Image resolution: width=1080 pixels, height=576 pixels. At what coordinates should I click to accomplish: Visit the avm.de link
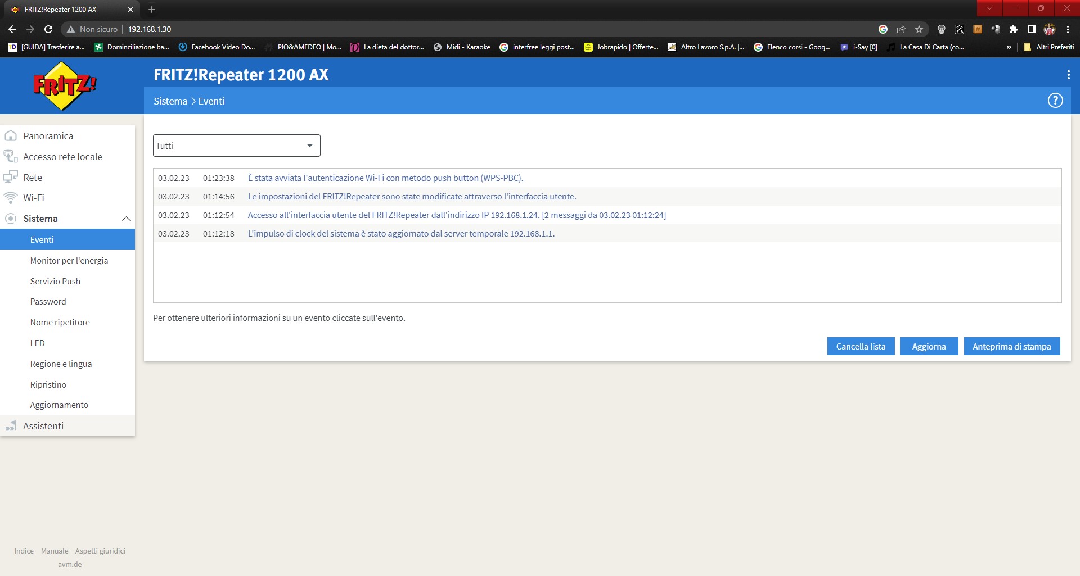(x=70, y=565)
